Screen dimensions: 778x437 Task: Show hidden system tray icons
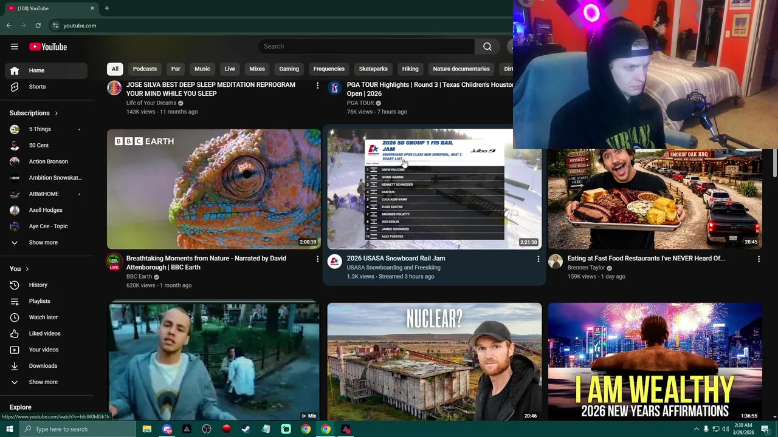(x=696, y=429)
